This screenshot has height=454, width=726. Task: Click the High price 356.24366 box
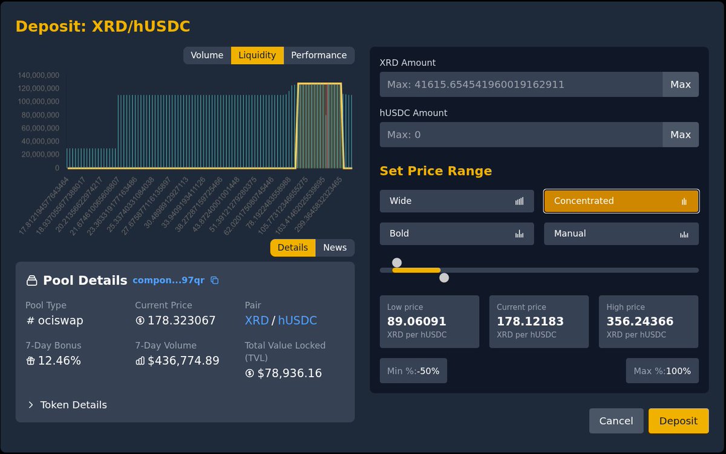(x=649, y=322)
